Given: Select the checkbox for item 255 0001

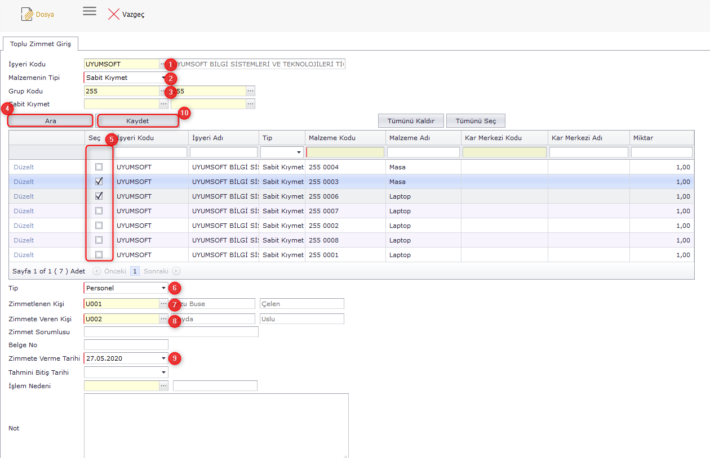Looking at the screenshot, I should (x=99, y=255).
